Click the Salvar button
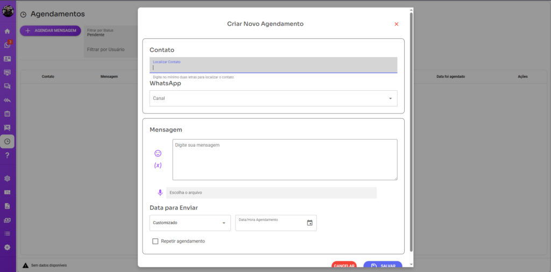The width and height of the screenshot is (551, 272). click(x=383, y=266)
